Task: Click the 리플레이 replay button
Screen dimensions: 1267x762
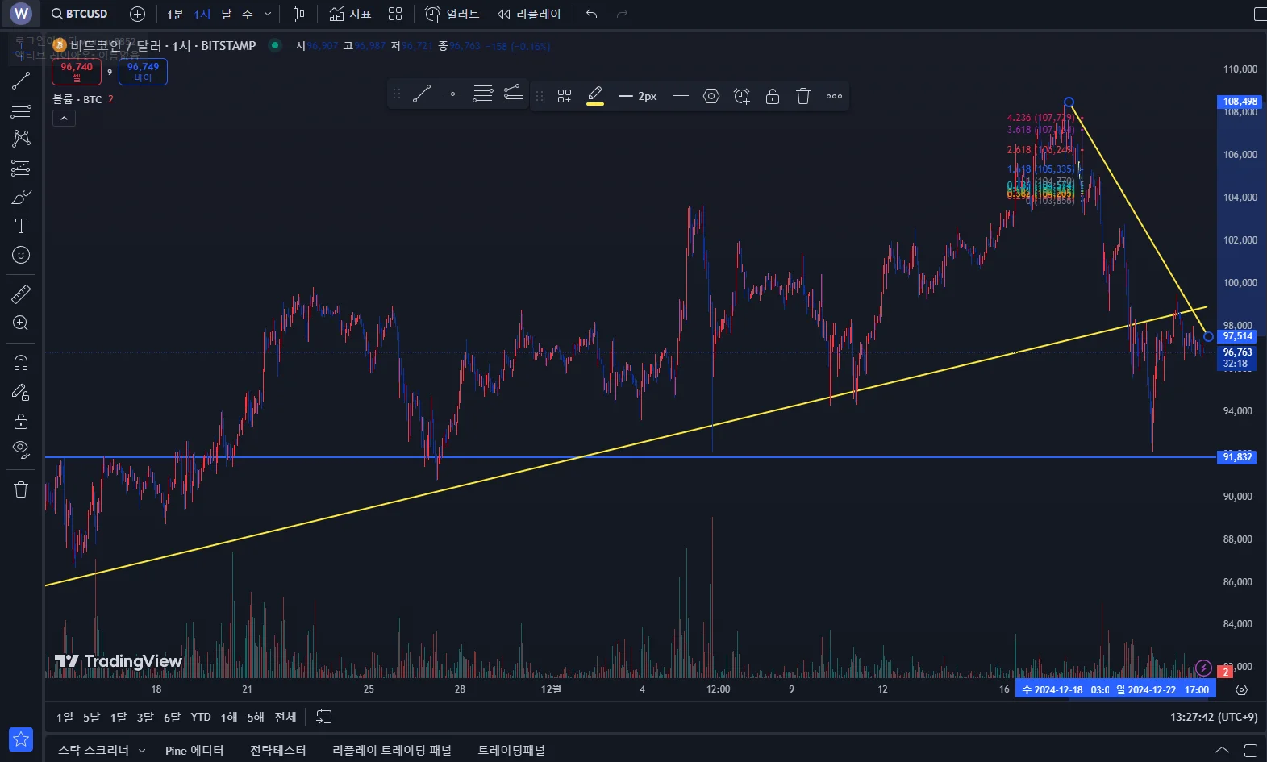Action: point(529,14)
